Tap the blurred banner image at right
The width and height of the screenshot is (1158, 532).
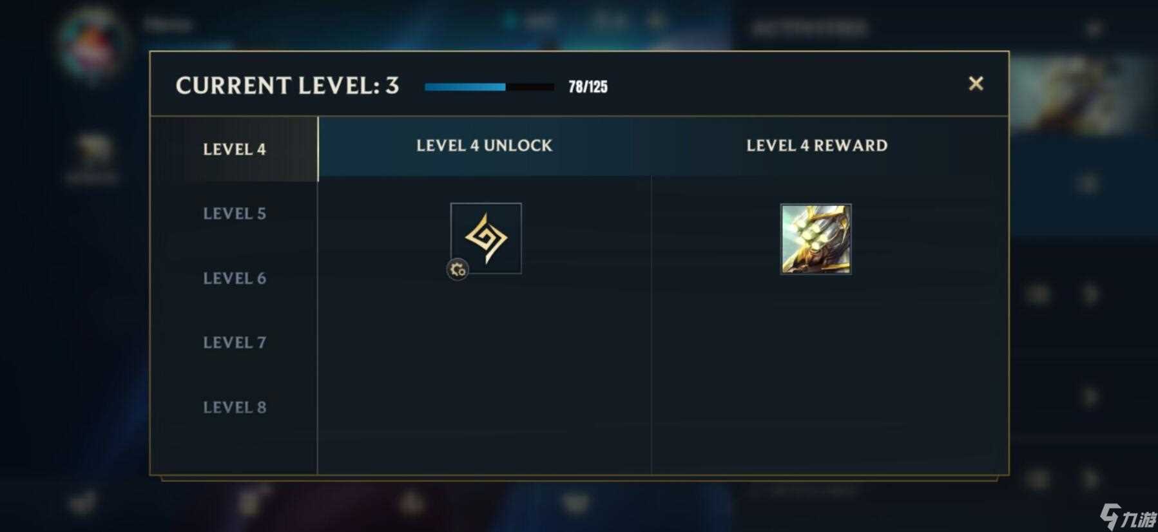(x=1083, y=94)
